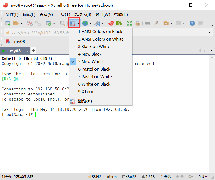Open the address bar history dropdown
Viewport: 215px width, 180px height.
[x=209, y=32]
